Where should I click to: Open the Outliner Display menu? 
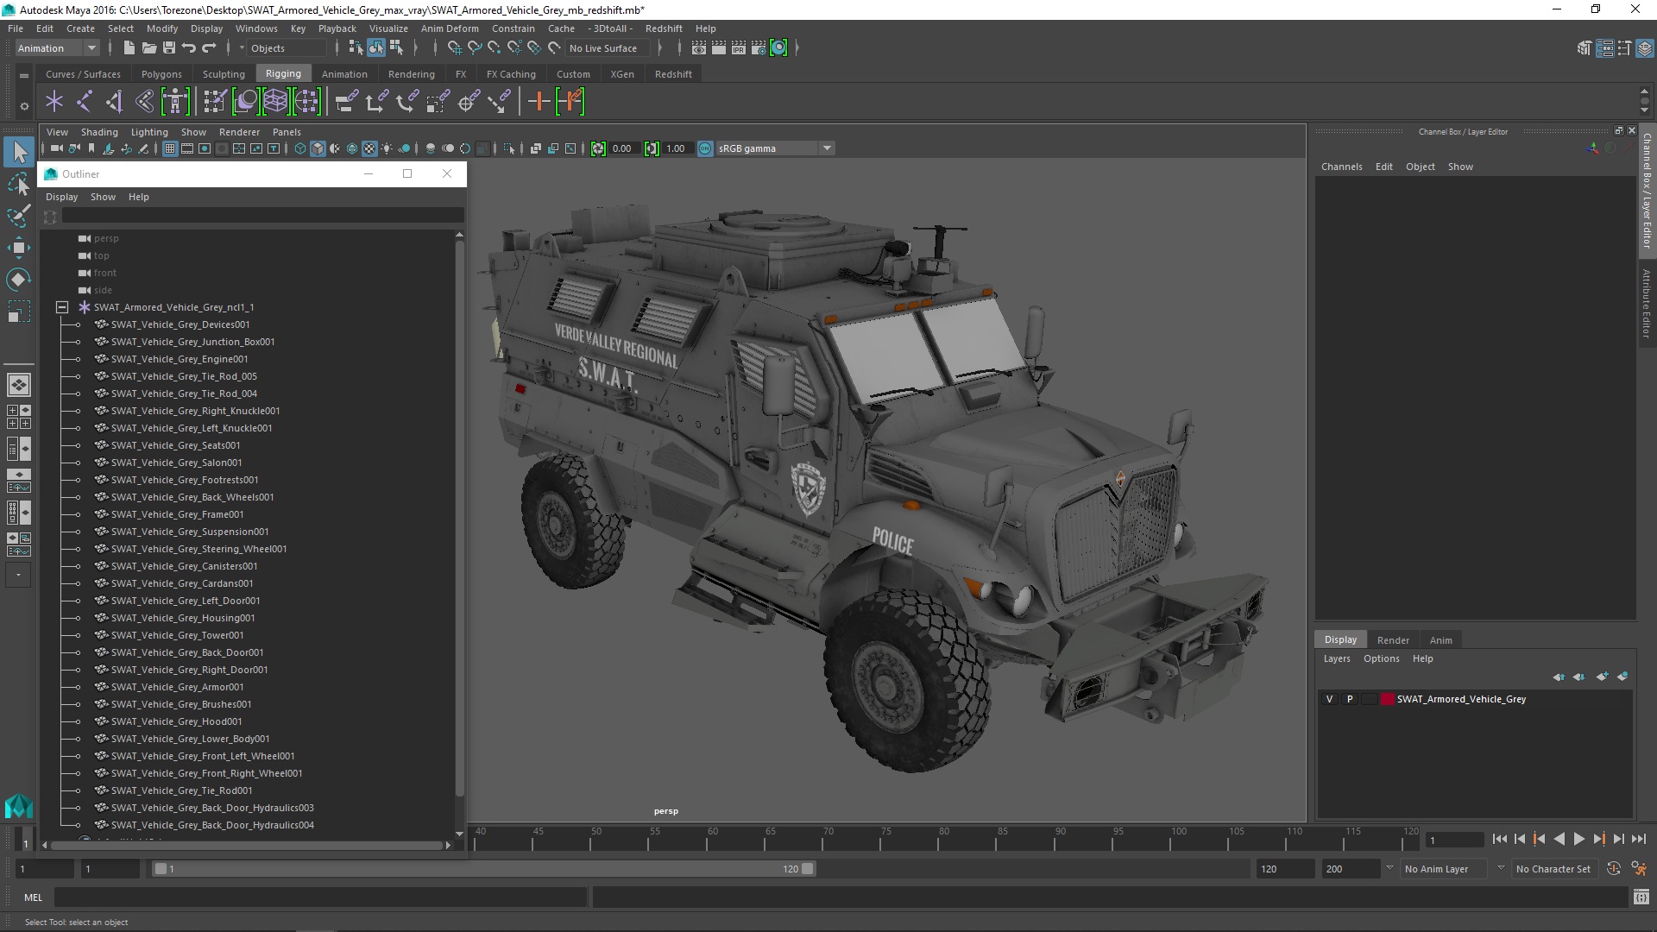point(61,197)
